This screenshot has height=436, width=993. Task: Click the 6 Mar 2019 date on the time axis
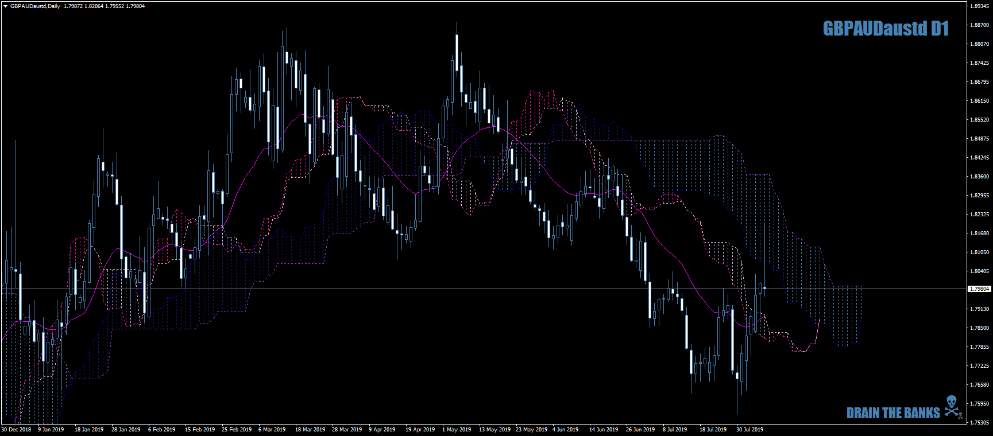272,430
